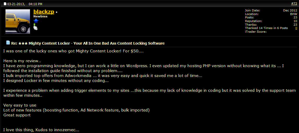The height and width of the screenshot is (133, 299).
Task: Click the Kudos to innozemec closing line
Action: point(41,130)
